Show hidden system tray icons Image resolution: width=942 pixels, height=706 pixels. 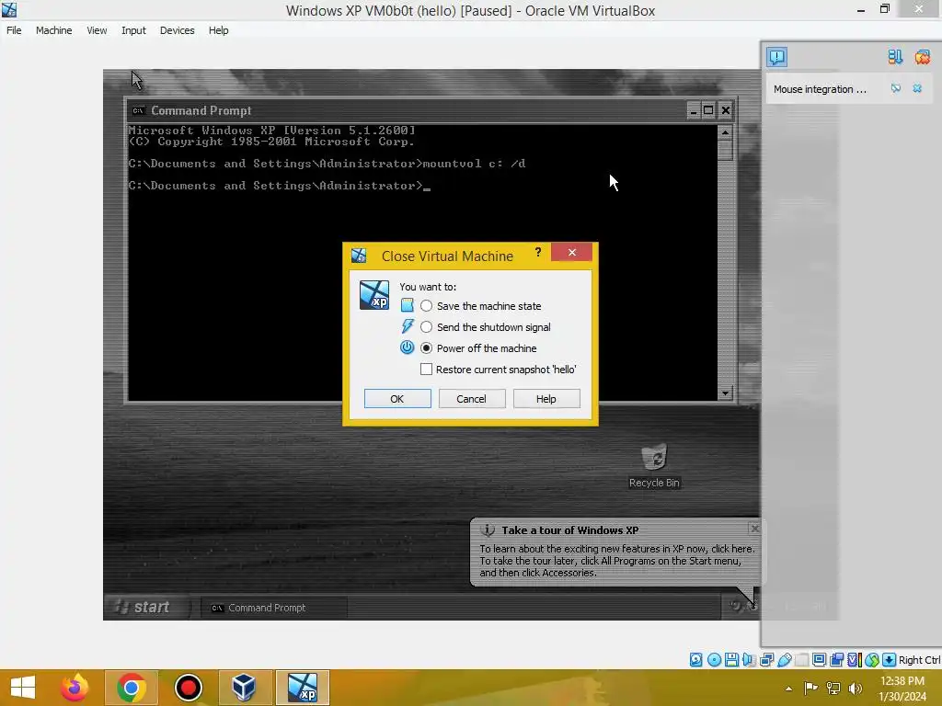pyautogui.click(x=788, y=689)
